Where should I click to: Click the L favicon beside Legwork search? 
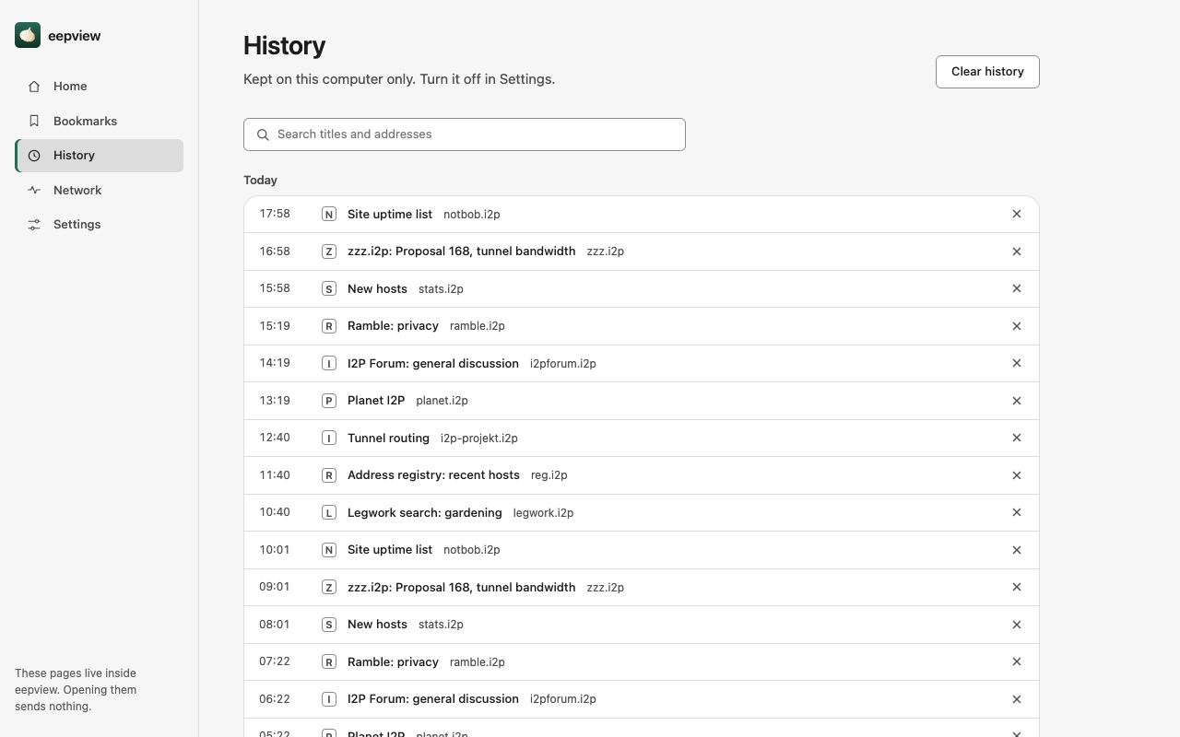[328, 512]
